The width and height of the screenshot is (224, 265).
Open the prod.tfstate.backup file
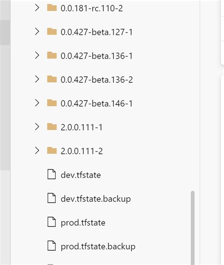coord(98,247)
